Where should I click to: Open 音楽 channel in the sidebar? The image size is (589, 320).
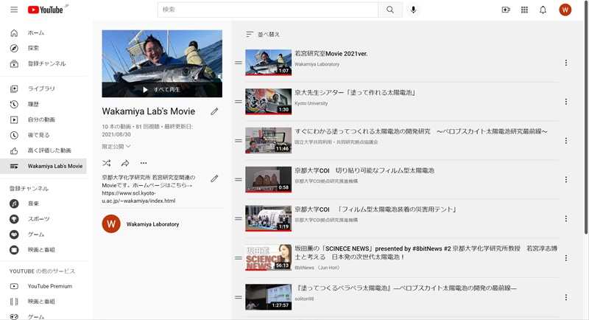coord(43,204)
